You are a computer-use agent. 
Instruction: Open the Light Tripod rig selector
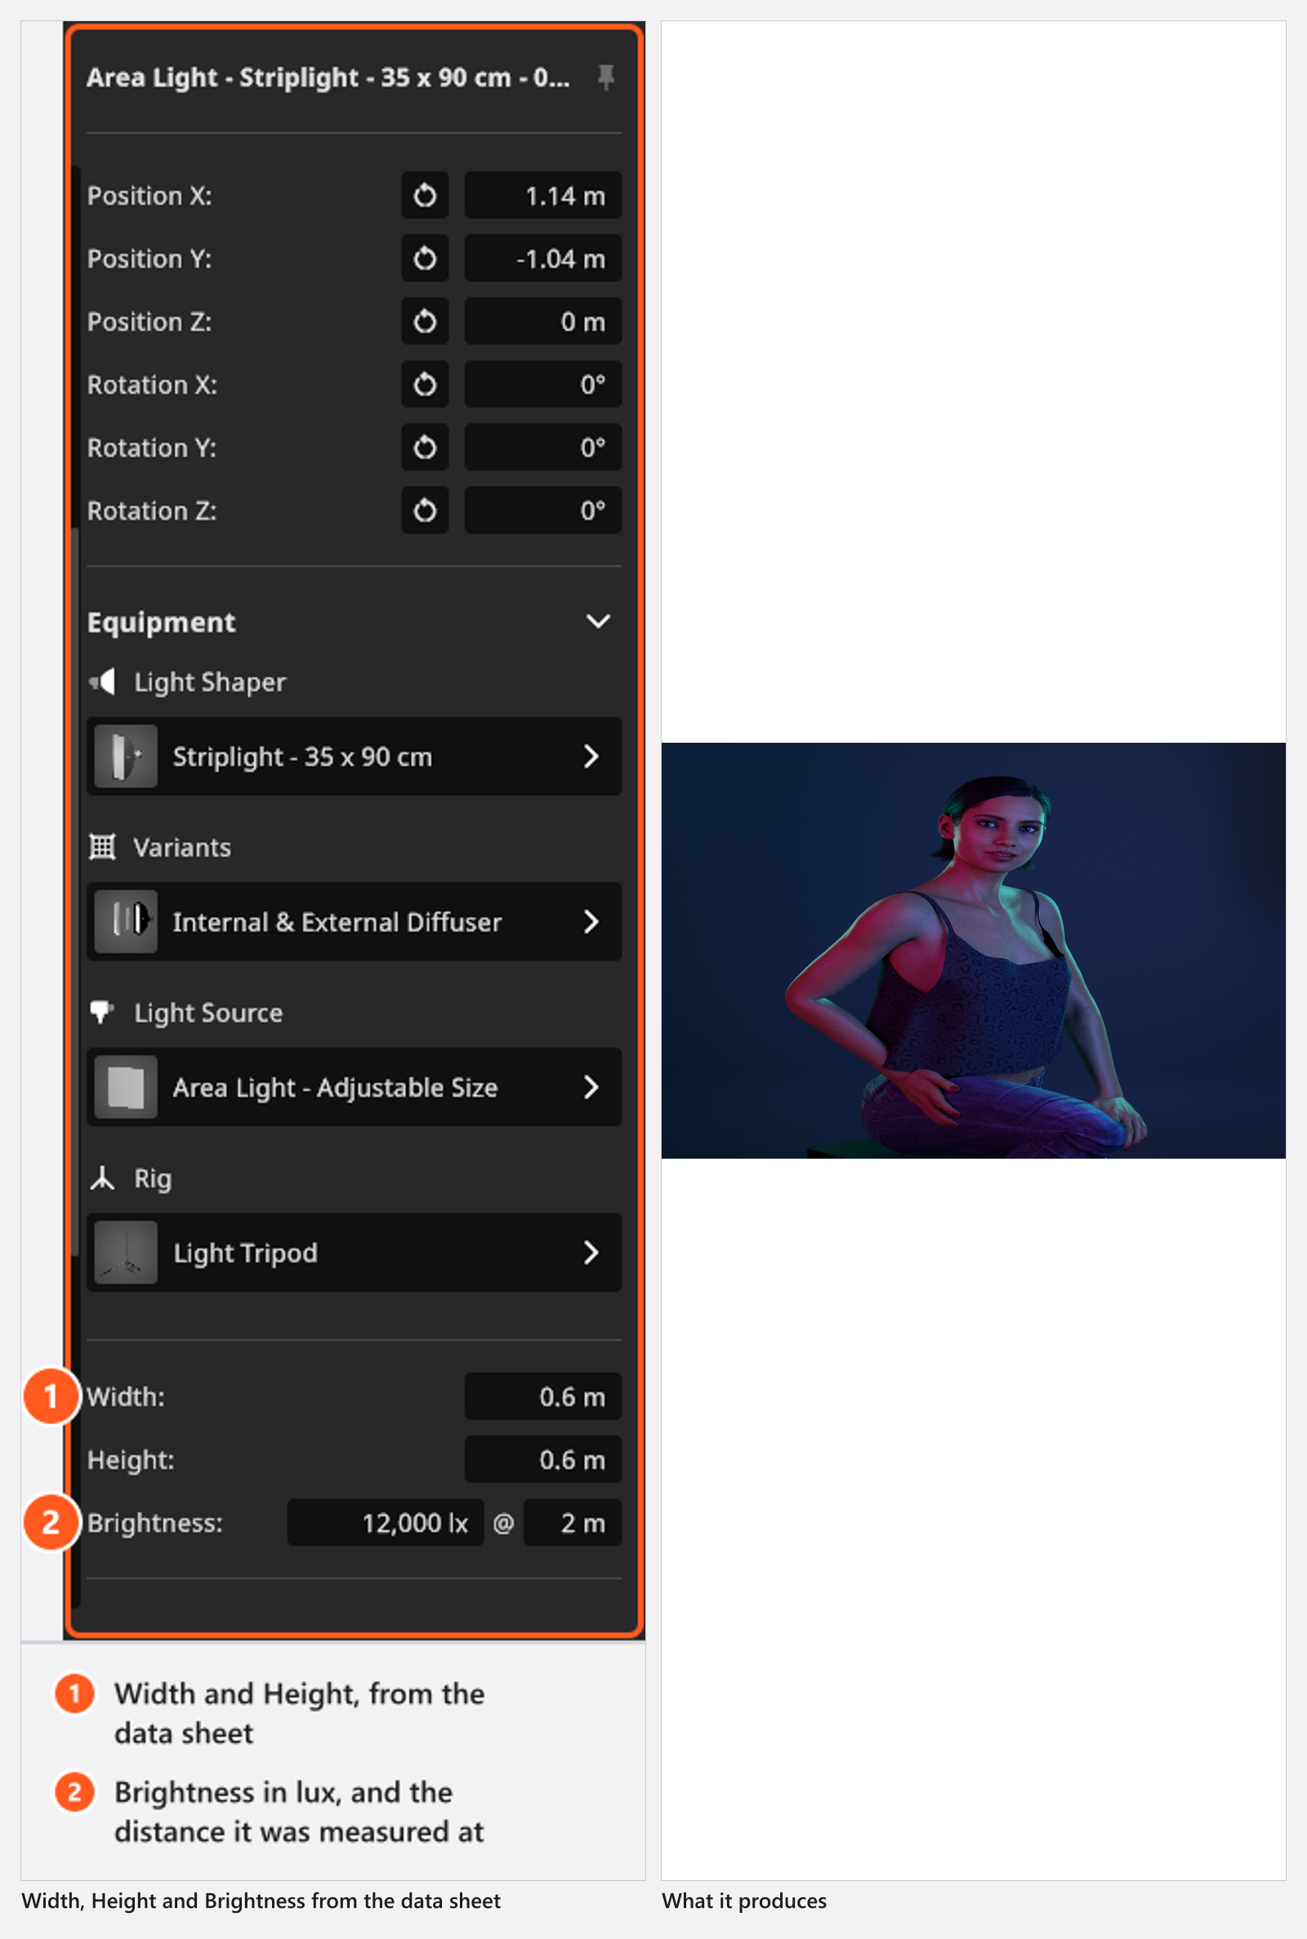pyautogui.click(x=355, y=1253)
